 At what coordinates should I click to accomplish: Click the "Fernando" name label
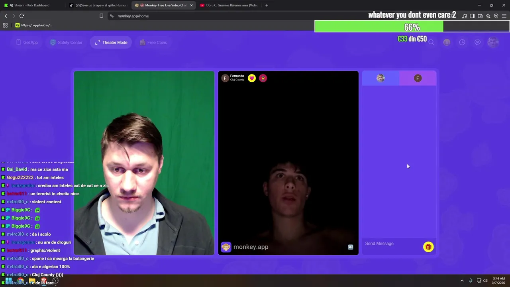pos(237,76)
